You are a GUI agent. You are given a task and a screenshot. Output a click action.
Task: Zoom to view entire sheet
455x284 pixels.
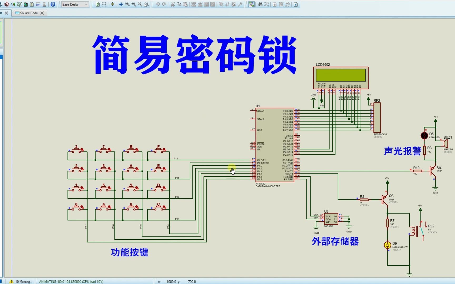pos(140,4)
